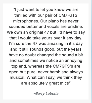Click the word "yours" in the quote
The width and height of the screenshot is (92, 103).
point(47,38)
